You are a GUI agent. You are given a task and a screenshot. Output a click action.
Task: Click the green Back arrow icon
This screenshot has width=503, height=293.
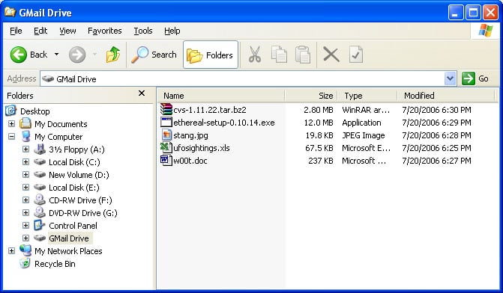[x=18, y=55]
